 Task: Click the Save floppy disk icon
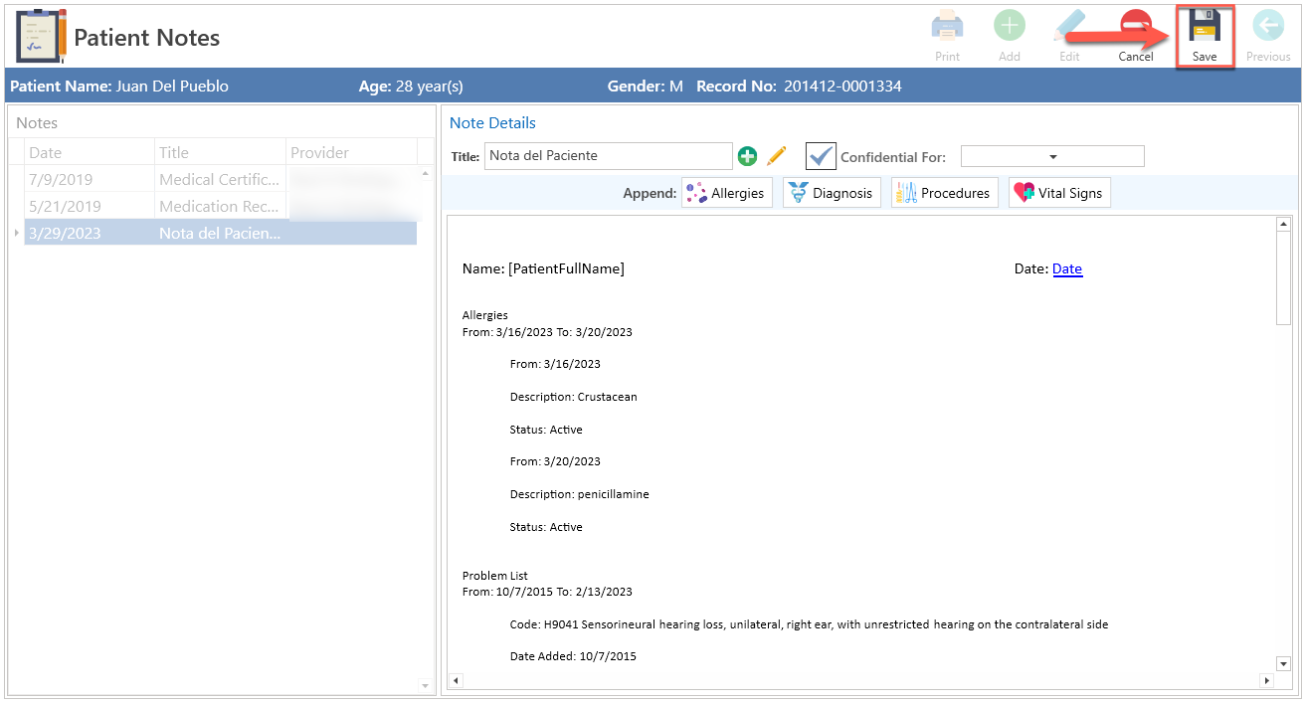click(1205, 26)
